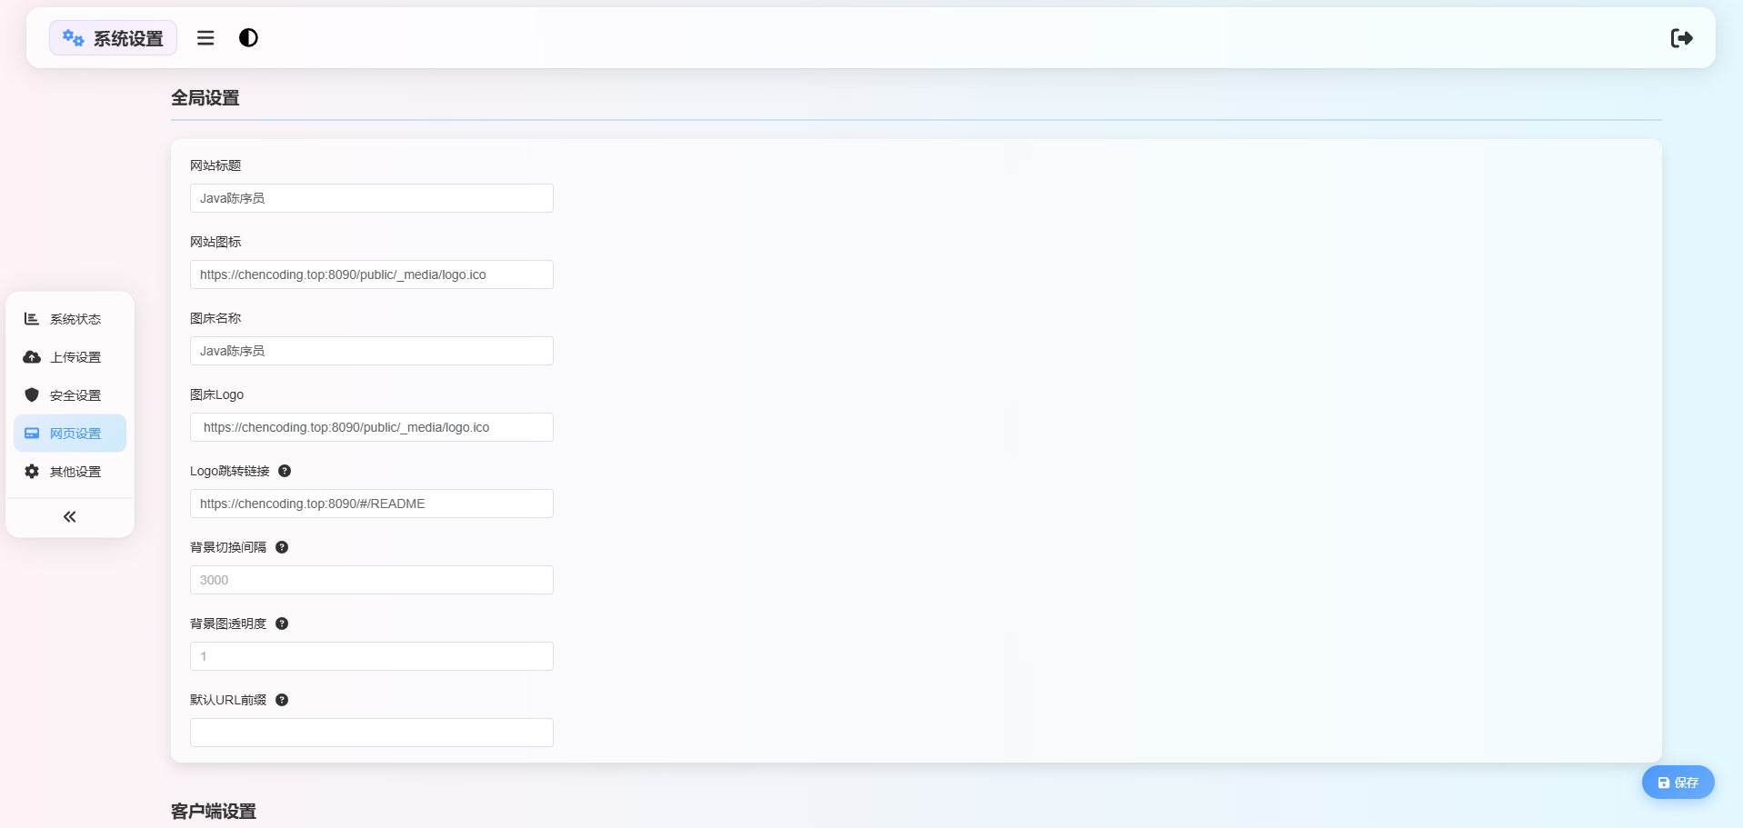Click the 背景切换间隔 input field
This screenshot has height=828, width=1743.
371,580
